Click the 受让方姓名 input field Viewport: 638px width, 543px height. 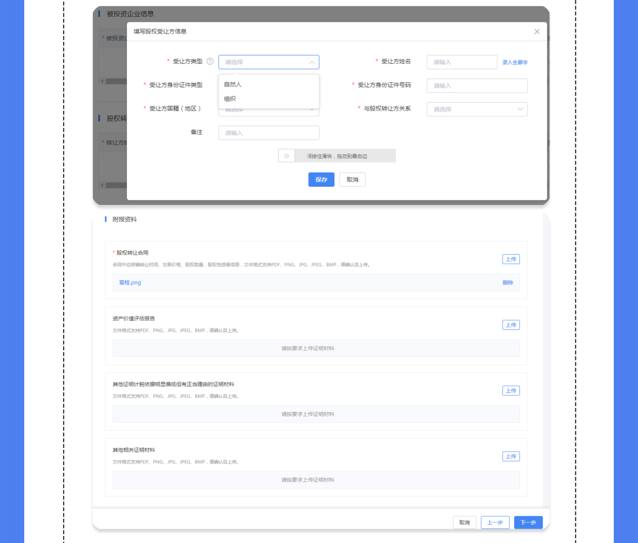pyautogui.click(x=462, y=62)
